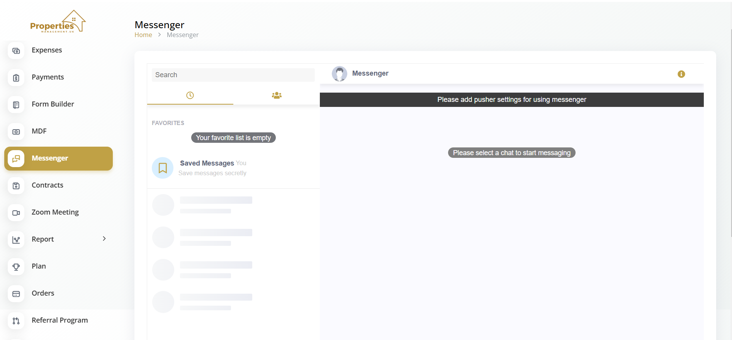Open the Saved Messages conversation
Screen dimensions: 732x340
(212, 168)
